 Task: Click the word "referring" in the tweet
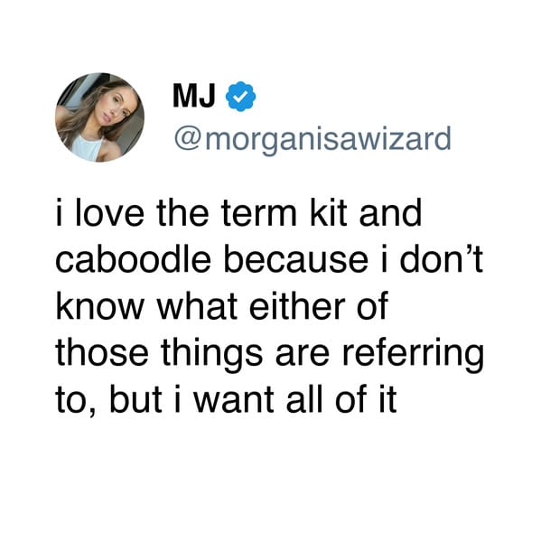pos(413,356)
